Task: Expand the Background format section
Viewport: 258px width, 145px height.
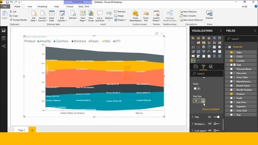Action: [x=193, y=124]
